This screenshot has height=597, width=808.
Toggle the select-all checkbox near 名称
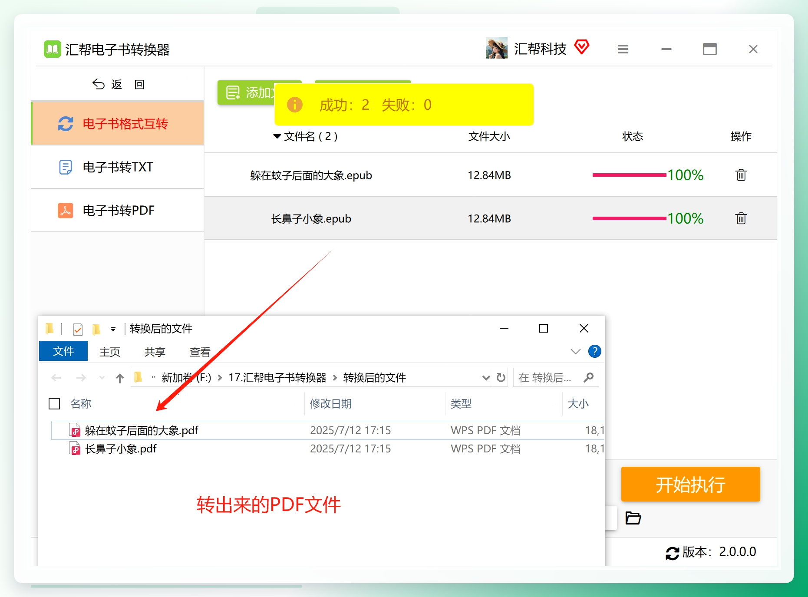(54, 404)
